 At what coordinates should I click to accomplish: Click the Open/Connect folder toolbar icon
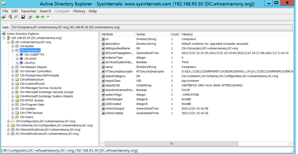pyautogui.click(x=3, y=17)
